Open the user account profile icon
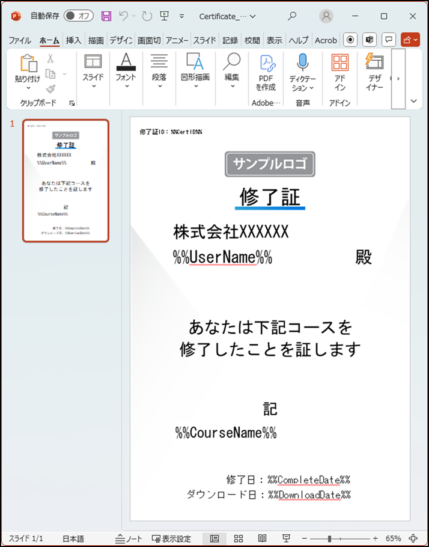Screen dimensions: 429x547 [326, 16]
